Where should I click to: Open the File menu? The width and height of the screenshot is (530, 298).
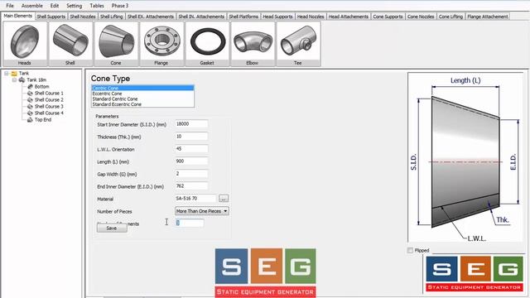point(10,6)
